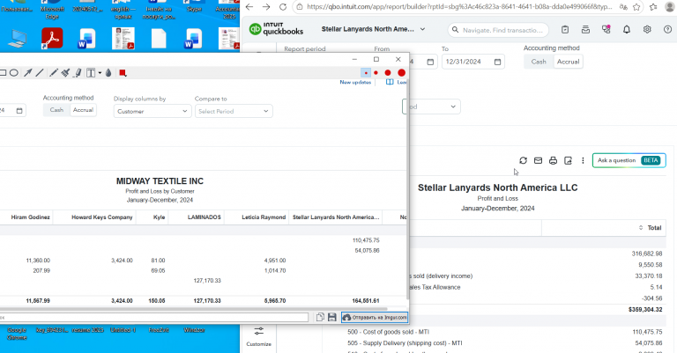Open Display columns by Customer dropdown

click(x=152, y=111)
